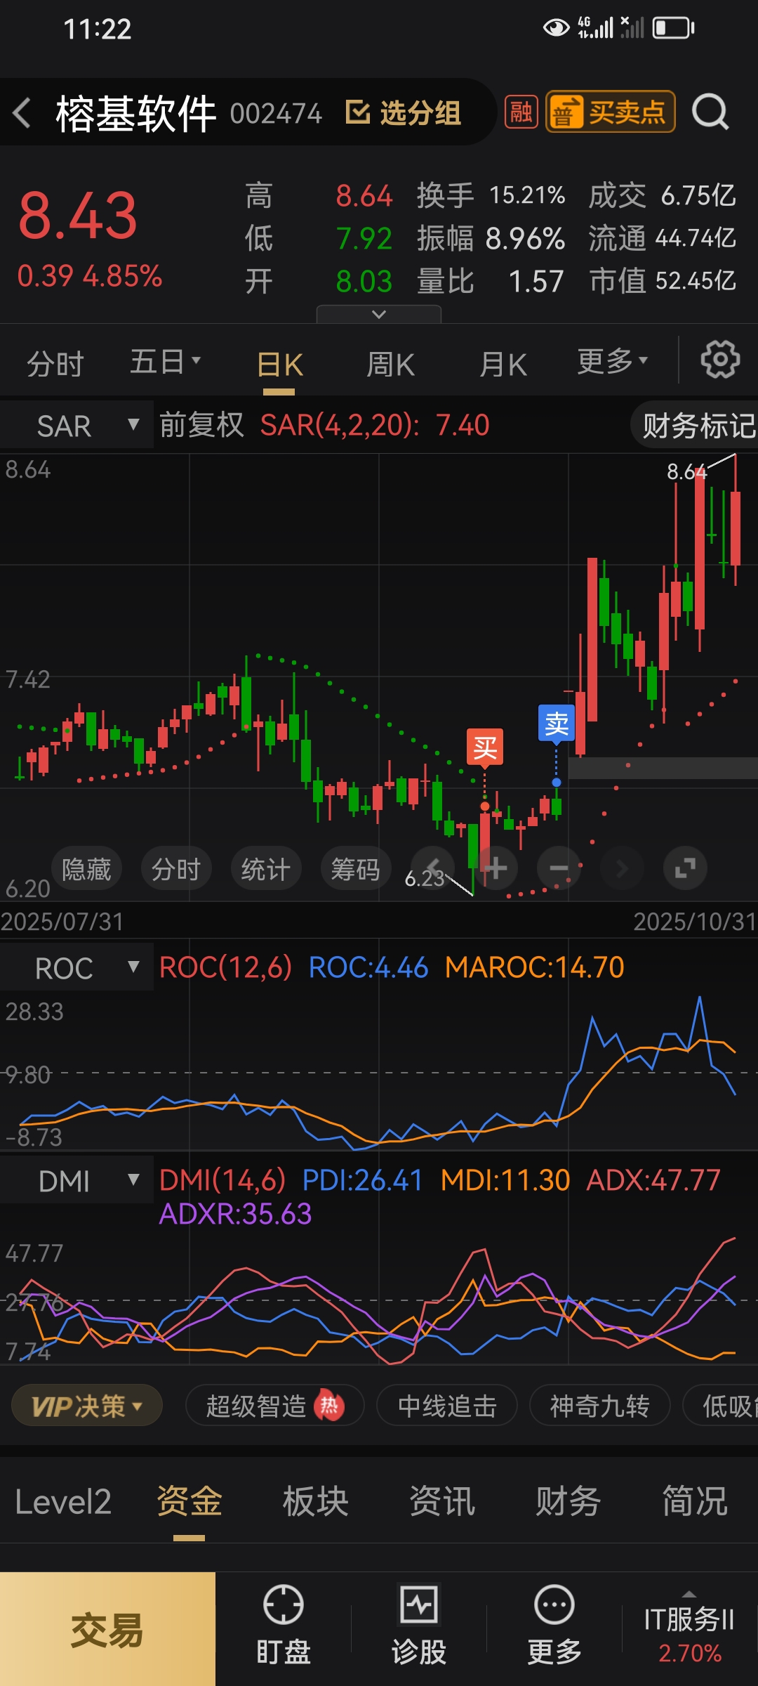
Task: Open chart settings gear icon
Action: pyautogui.click(x=720, y=360)
